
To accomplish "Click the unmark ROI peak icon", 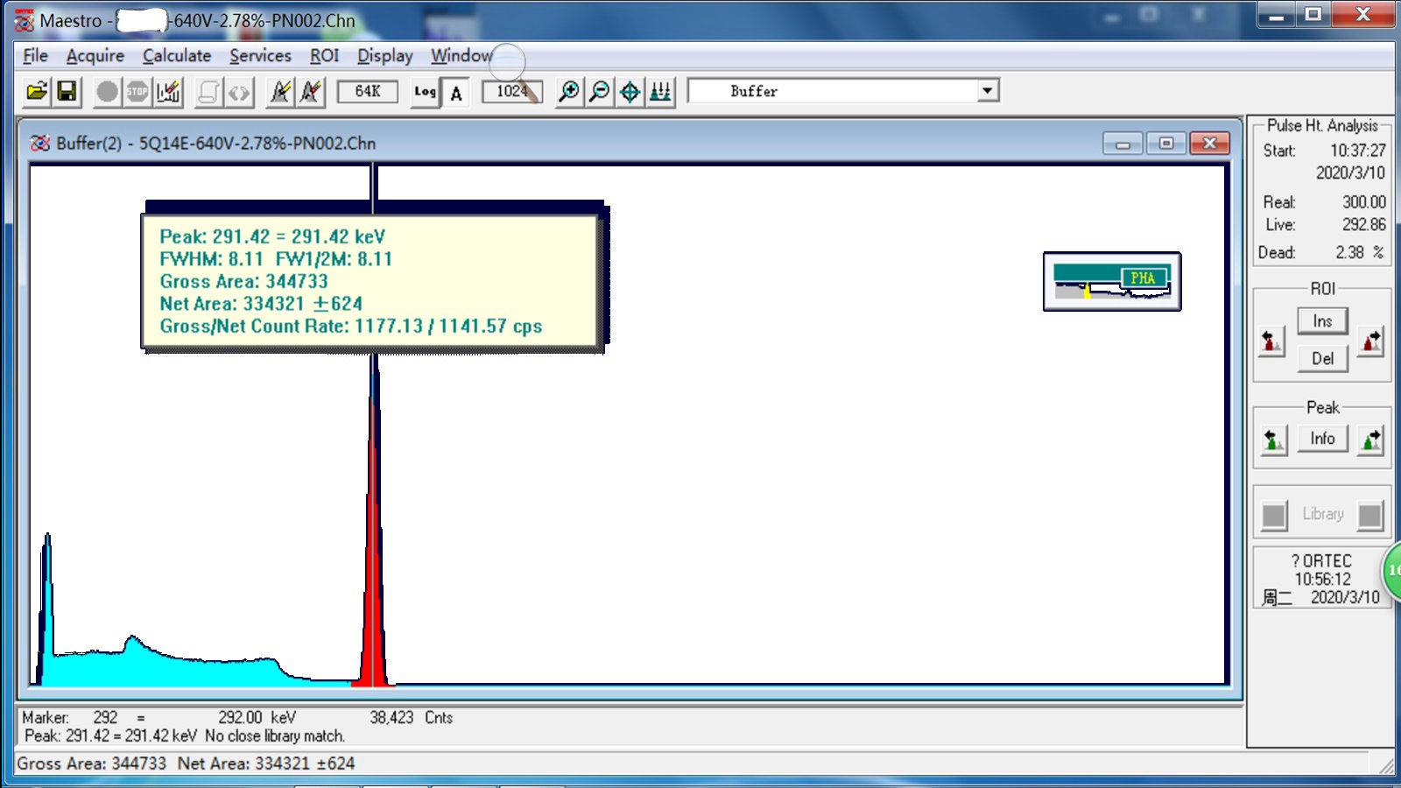I will [x=311, y=91].
